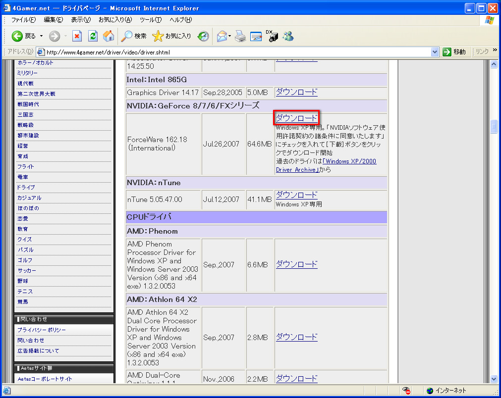Open the Mail icon dropdown arrow
The height and width of the screenshot is (398, 501).
[230, 36]
